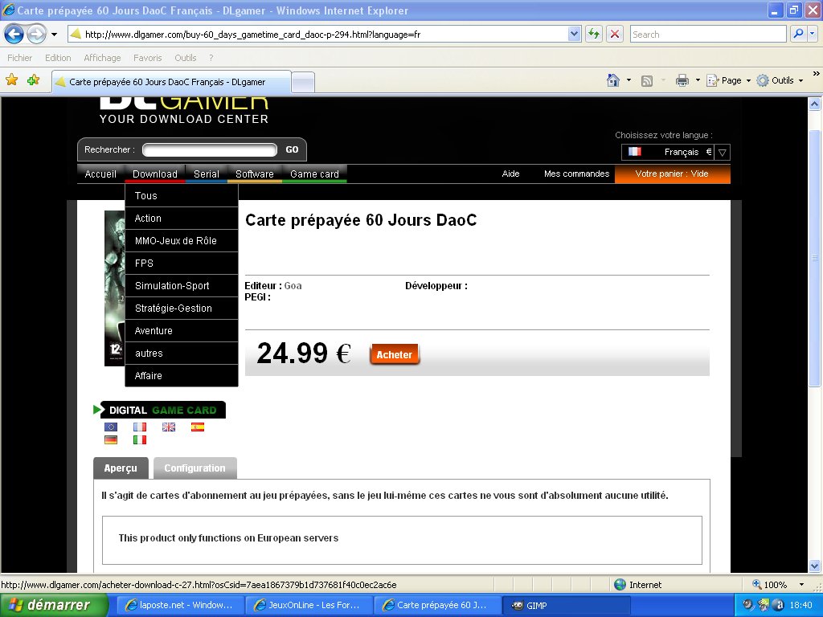Open the Page toolbar menu
The width and height of the screenshot is (823, 617).
728,80
